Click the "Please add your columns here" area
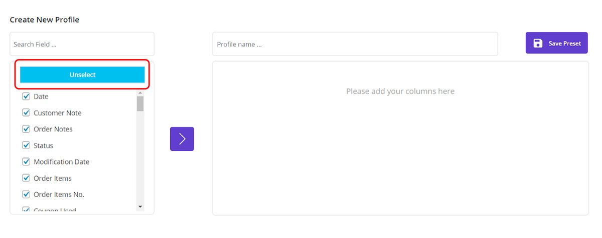The height and width of the screenshot is (238, 602). 400,91
